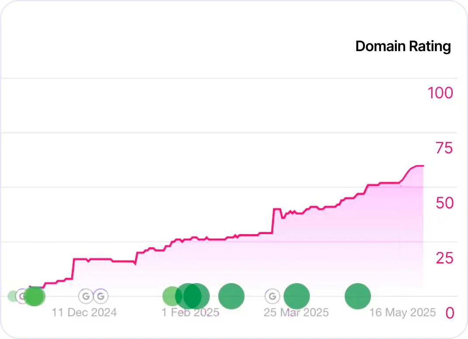Click the 100 axis value label
The width and height of the screenshot is (468, 339).
pos(440,93)
